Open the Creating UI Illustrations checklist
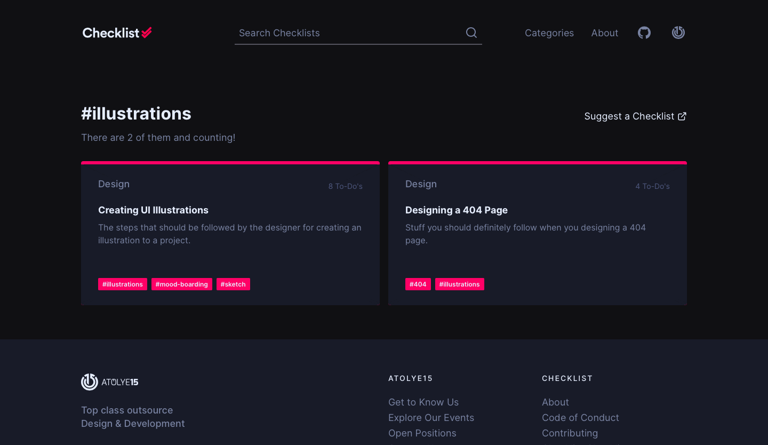 (153, 210)
